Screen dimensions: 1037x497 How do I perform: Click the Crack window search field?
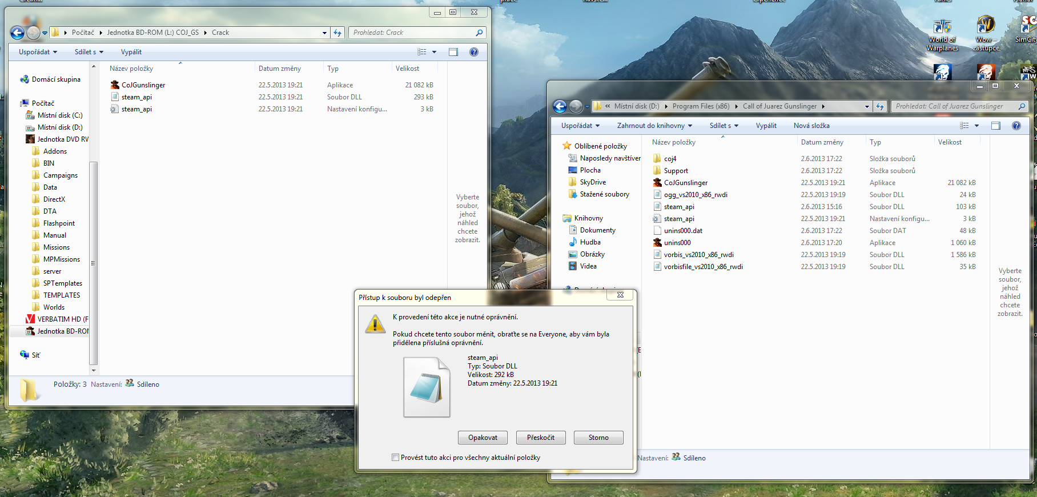[417, 33]
